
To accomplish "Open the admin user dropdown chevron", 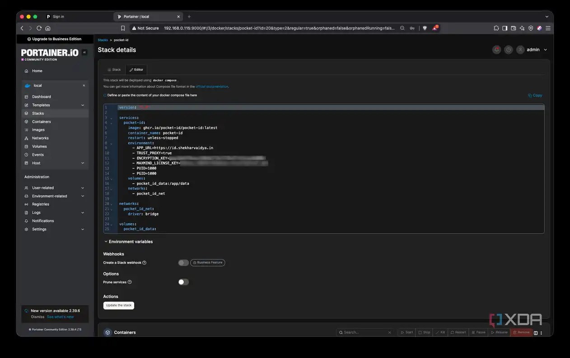I will 546,50.
